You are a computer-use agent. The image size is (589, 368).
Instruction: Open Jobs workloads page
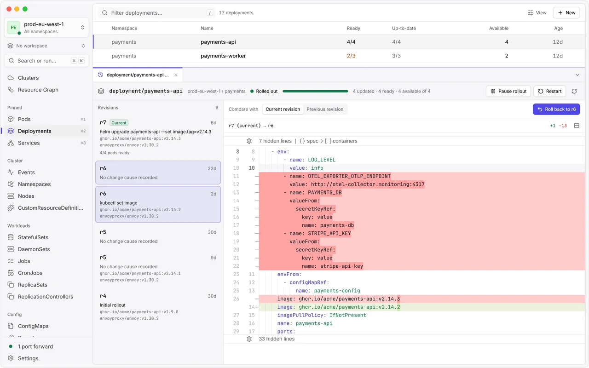tap(46, 261)
